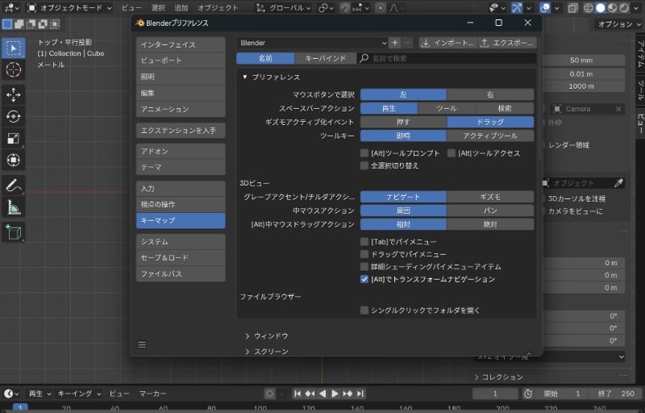Enable [Tab]でパイメニュー checkbox
The height and width of the screenshot is (413, 645).
pyautogui.click(x=364, y=241)
